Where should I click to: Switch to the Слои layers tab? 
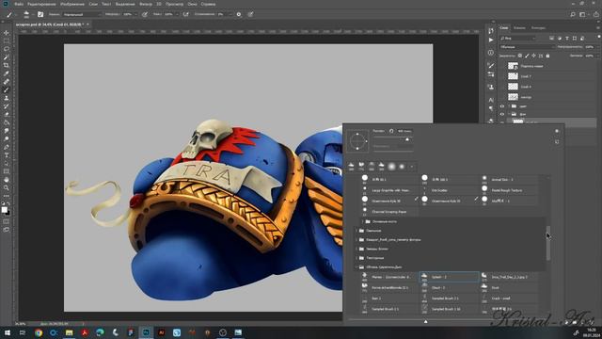[504, 27]
